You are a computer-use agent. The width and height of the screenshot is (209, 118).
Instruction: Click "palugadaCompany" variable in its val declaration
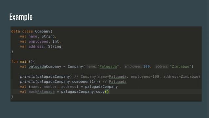[45, 67]
